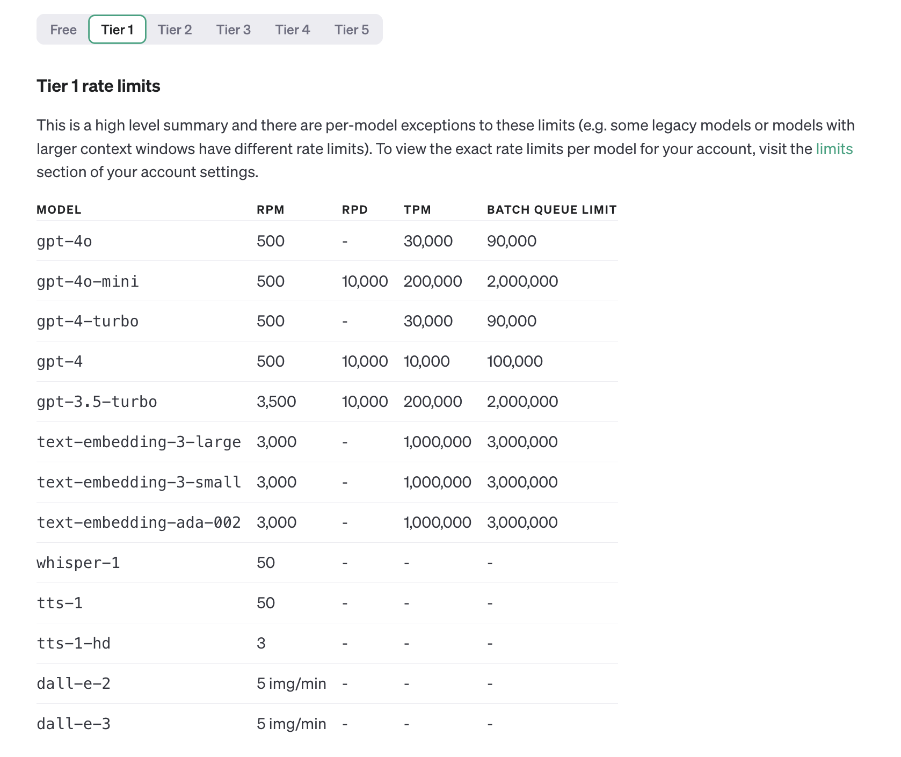Click the dall-e-3 rate 5 img/min
The image size is (901, 757).
click(x=292, y=724)
